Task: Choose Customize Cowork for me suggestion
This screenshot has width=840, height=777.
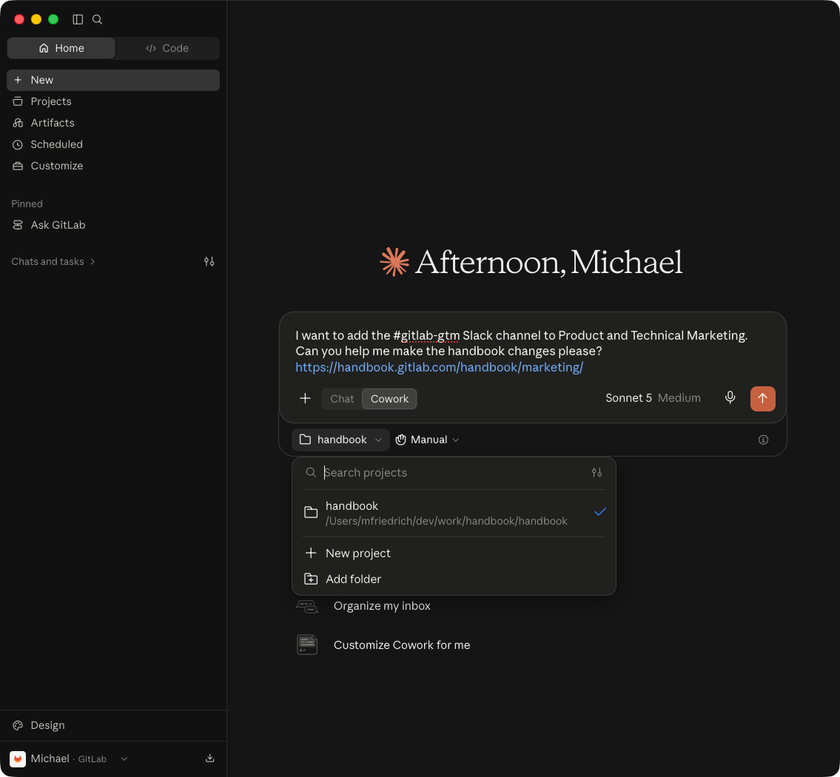Action: pos(401,645)
